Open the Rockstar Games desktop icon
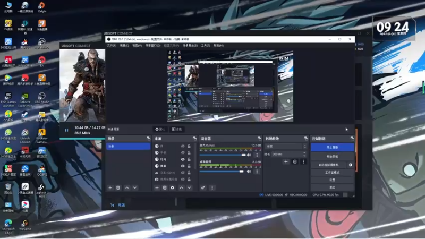 pyautogui.click(x=42, y=136)
